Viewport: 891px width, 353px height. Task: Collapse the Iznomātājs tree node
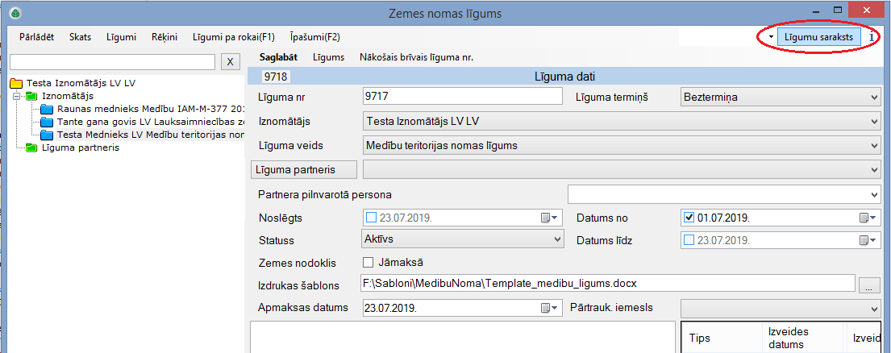(18, 97)
